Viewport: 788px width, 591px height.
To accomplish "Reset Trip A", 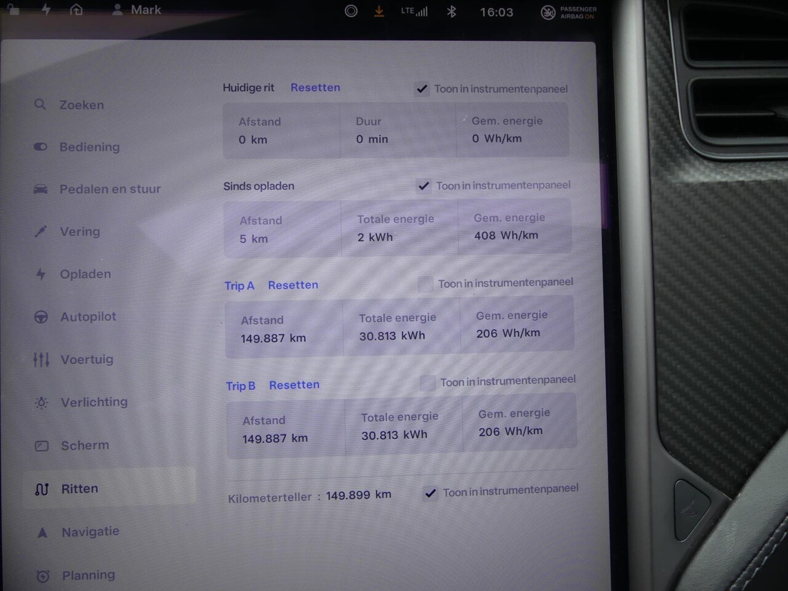I will tap(293, 285).
